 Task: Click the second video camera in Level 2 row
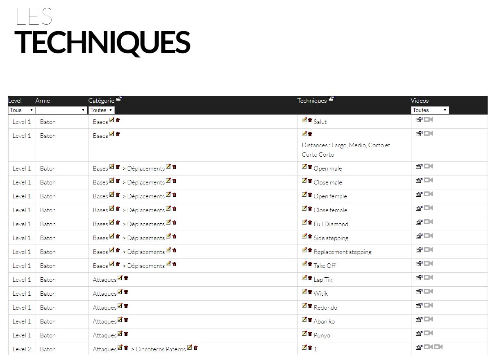438,347
